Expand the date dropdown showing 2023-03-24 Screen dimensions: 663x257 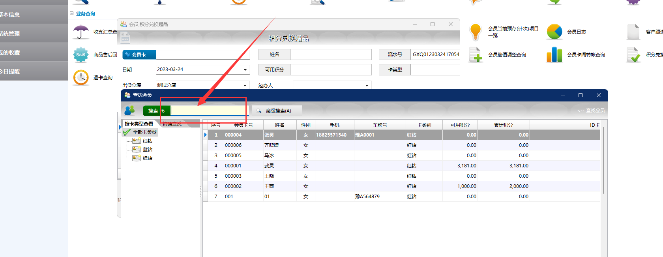coord(245,70)
